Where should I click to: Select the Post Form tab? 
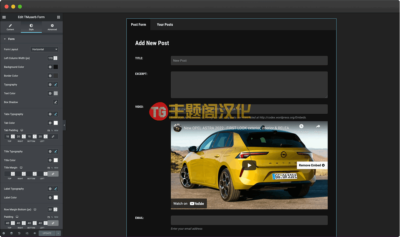point(138,25)
